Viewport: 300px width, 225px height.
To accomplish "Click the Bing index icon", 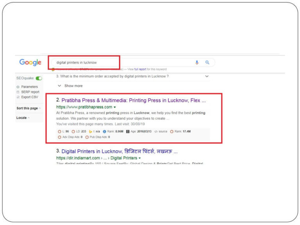I will (91, 132).
